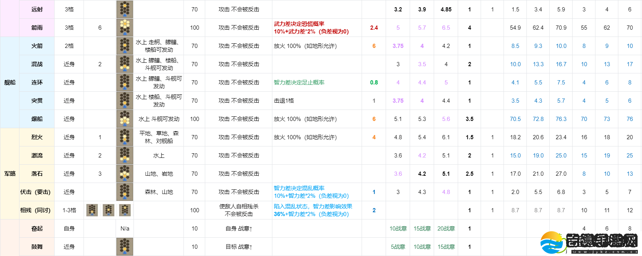Open the hex range icon in the 伏击 row
The width and height of the screenshot is (642, 256).
(125, 192)
